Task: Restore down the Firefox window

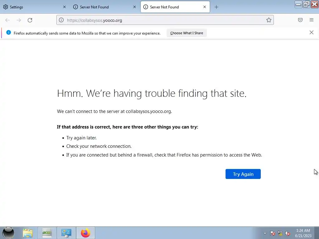Action: click(306, 4)
